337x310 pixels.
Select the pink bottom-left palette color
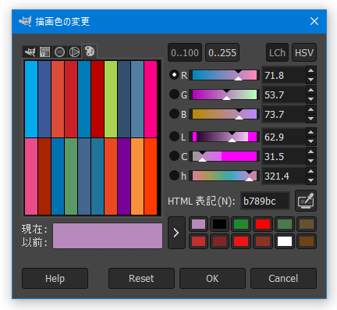(x=31, y=176)
